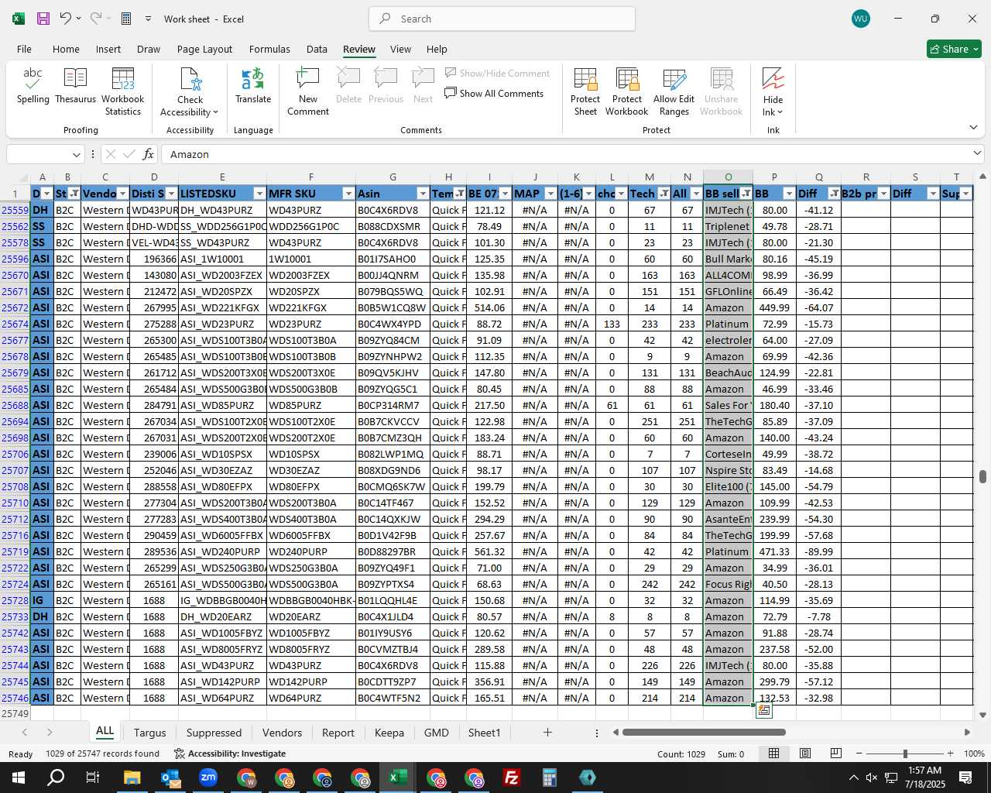
Task: Click Protect Sheet icon
Action: point(585,91)
